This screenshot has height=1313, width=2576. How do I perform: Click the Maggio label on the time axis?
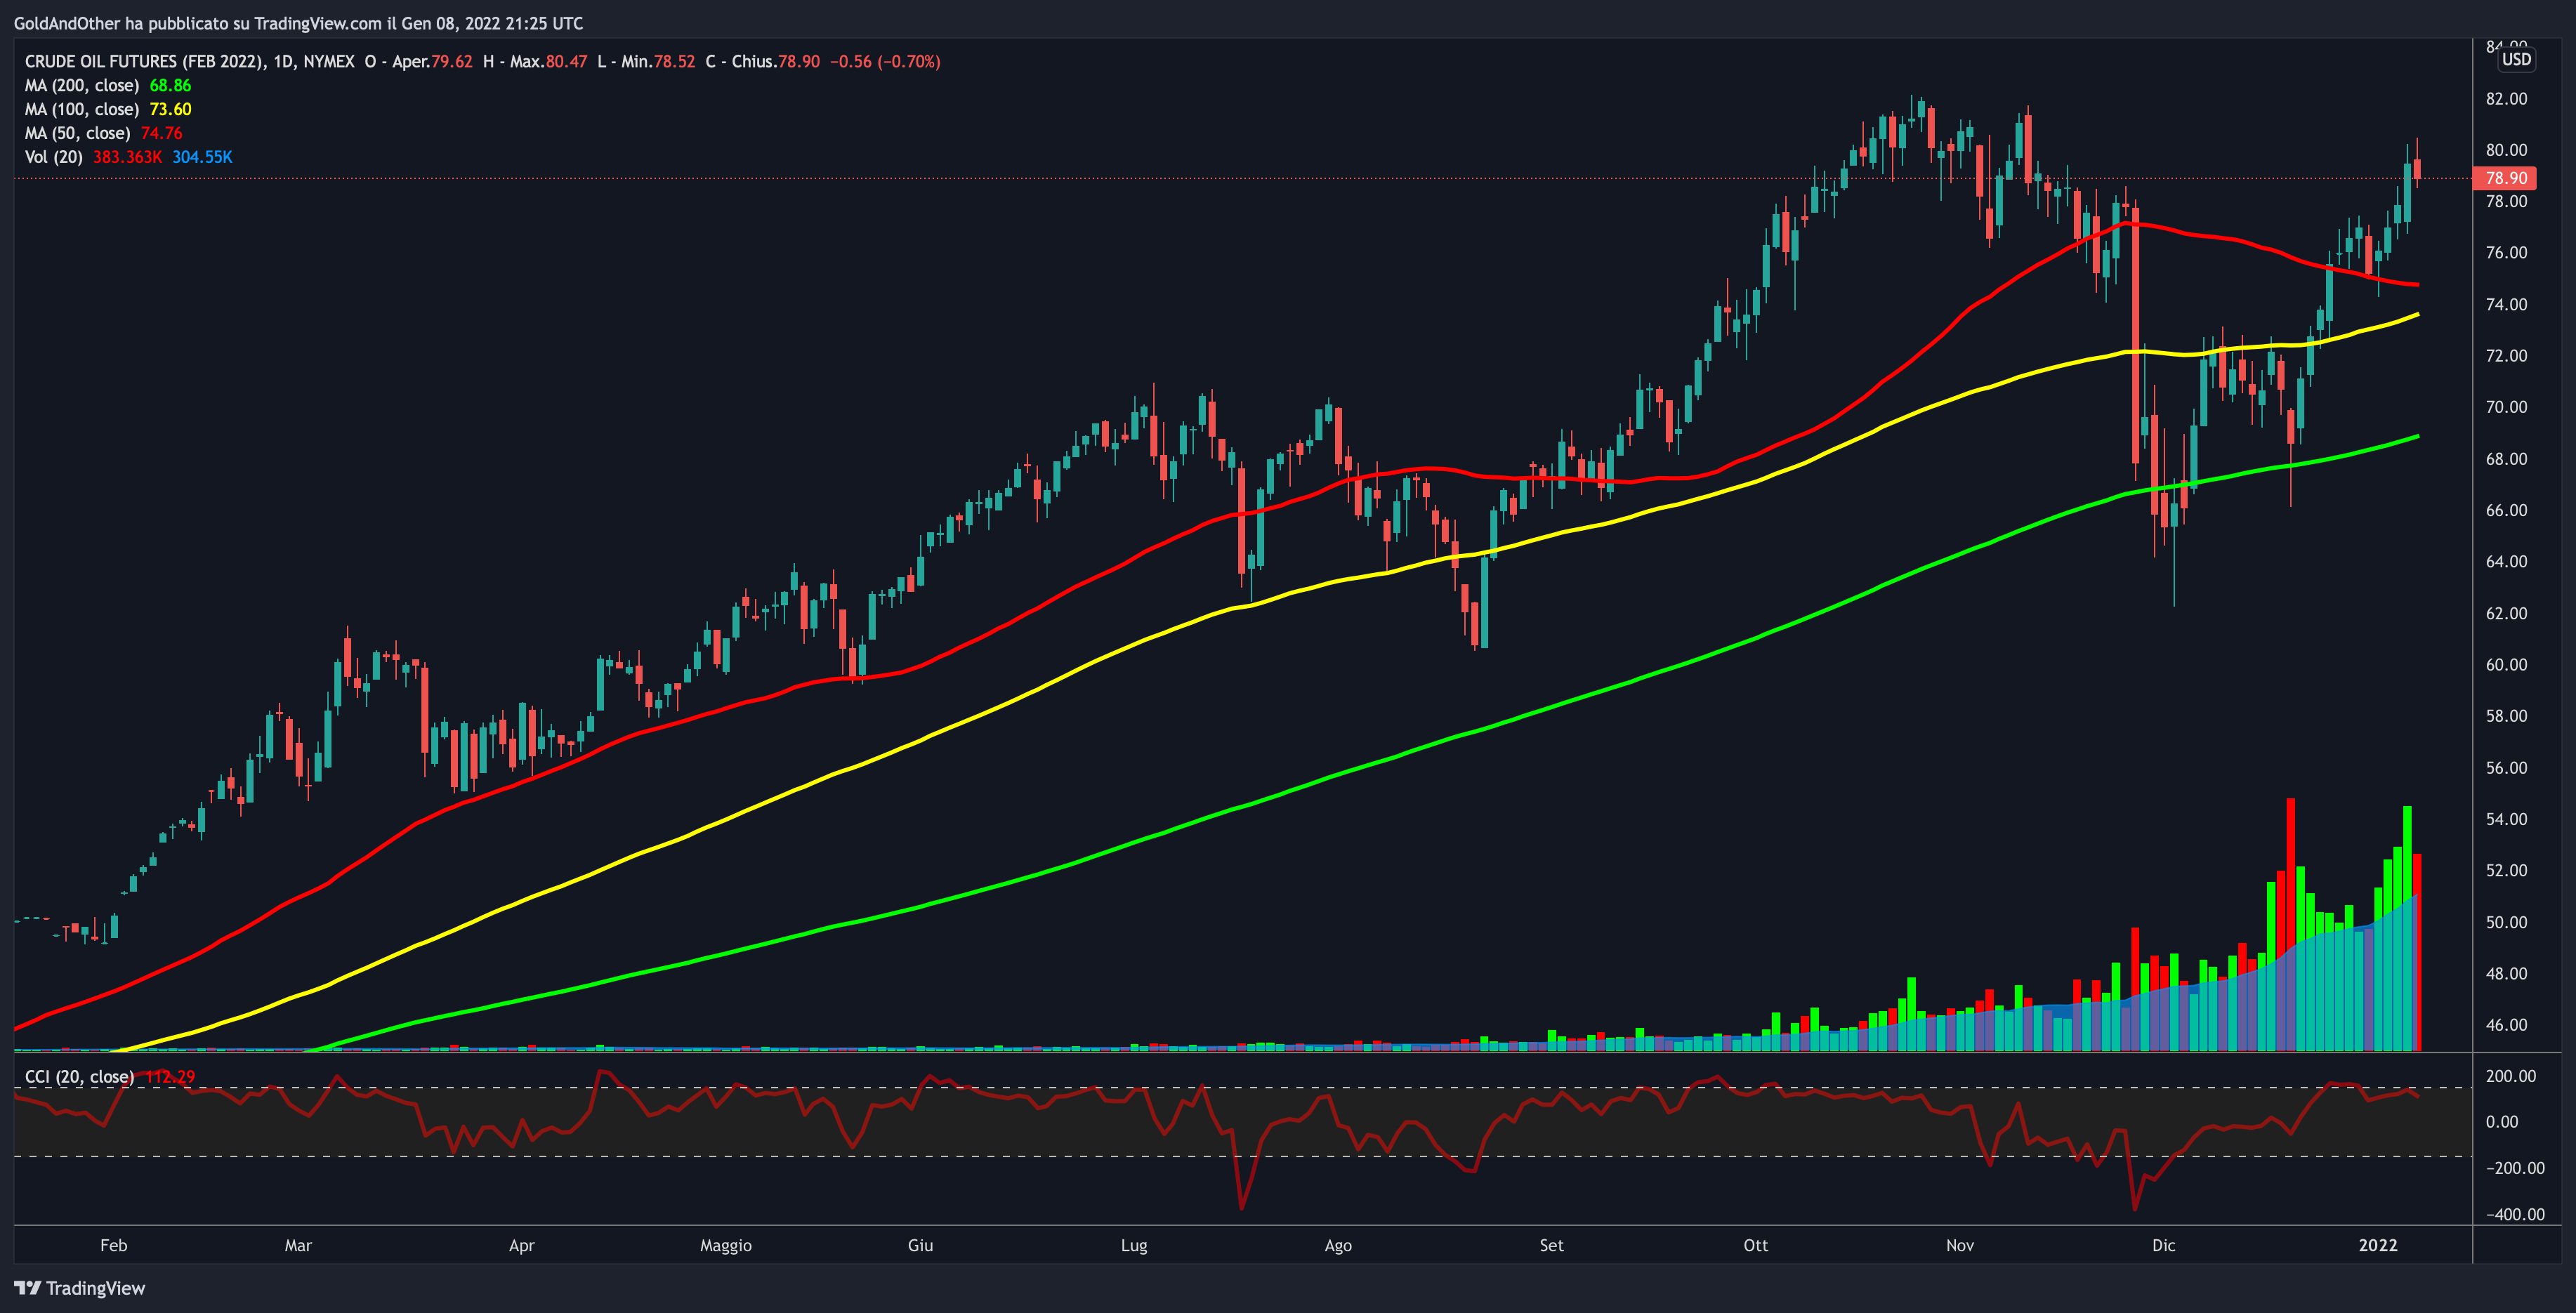(x=726, y=1245)
